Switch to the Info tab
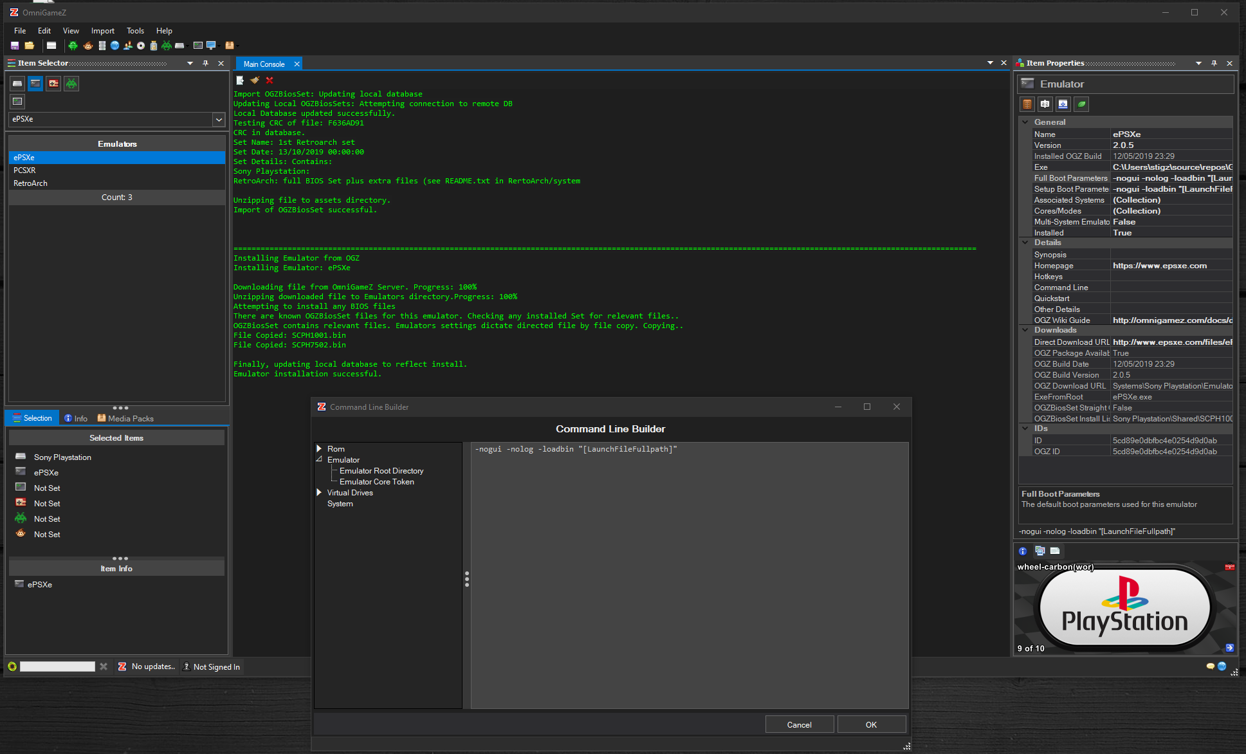The image size is (1246, 754). tap(76, 418)
